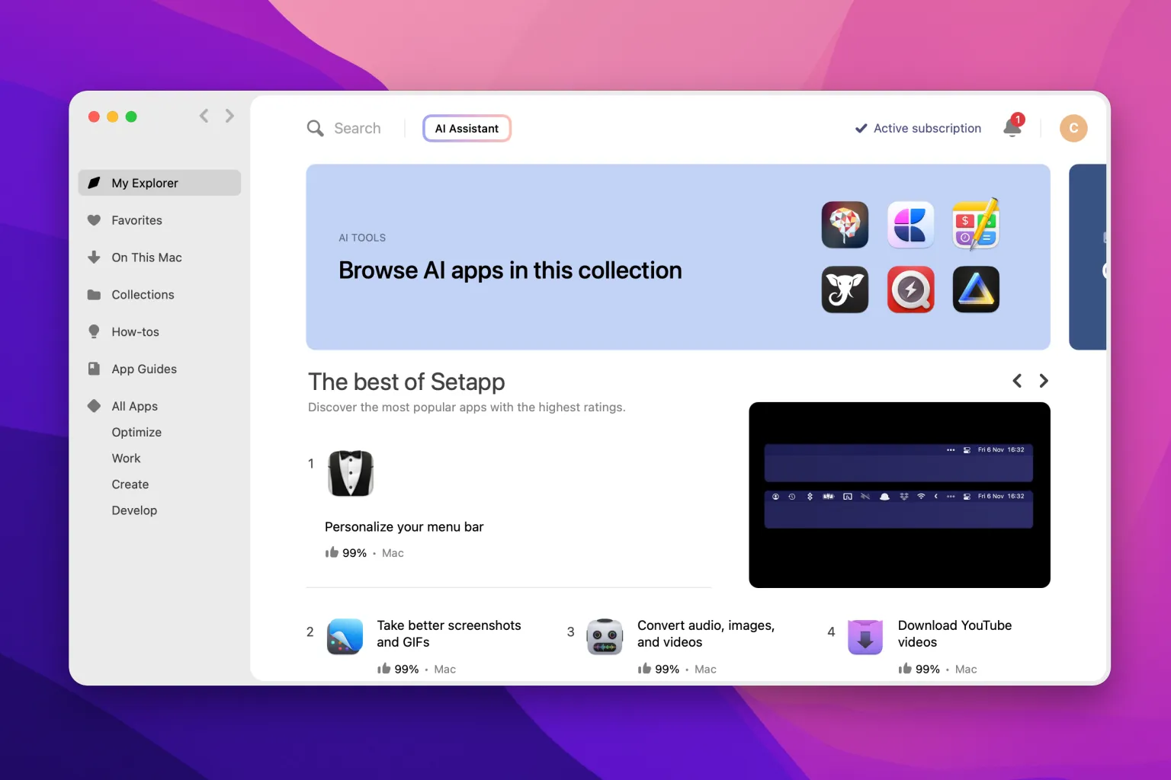The image size is (1171, 780).
Task: Select the pink and blue K-shaped app icon
Action: click(910, 225)
